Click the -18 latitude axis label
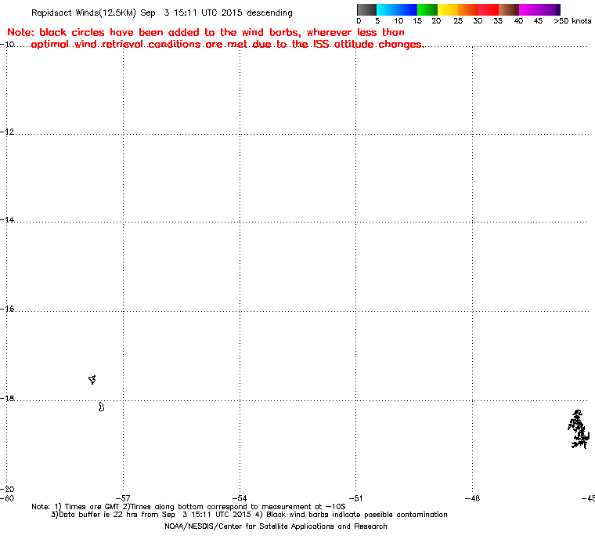This screenshot has width=595, height=539. point(8,399)
